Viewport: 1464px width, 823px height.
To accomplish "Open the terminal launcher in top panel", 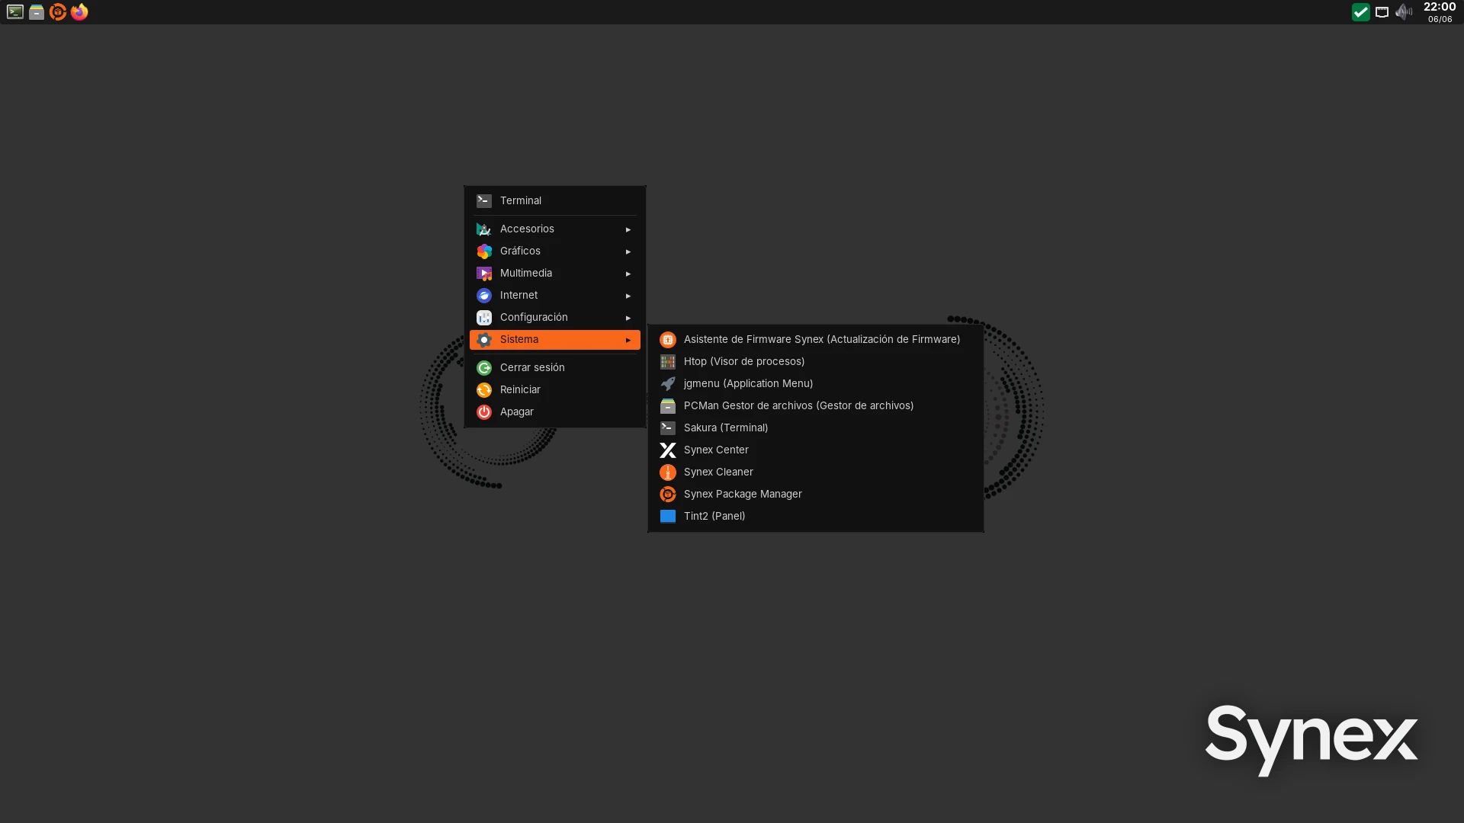I will click(15, 11).
